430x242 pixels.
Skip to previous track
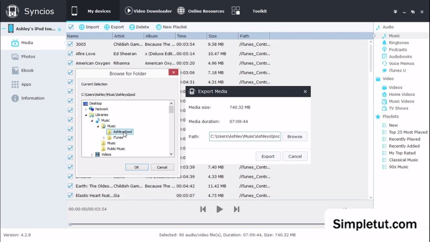click(x=203, y=209)
